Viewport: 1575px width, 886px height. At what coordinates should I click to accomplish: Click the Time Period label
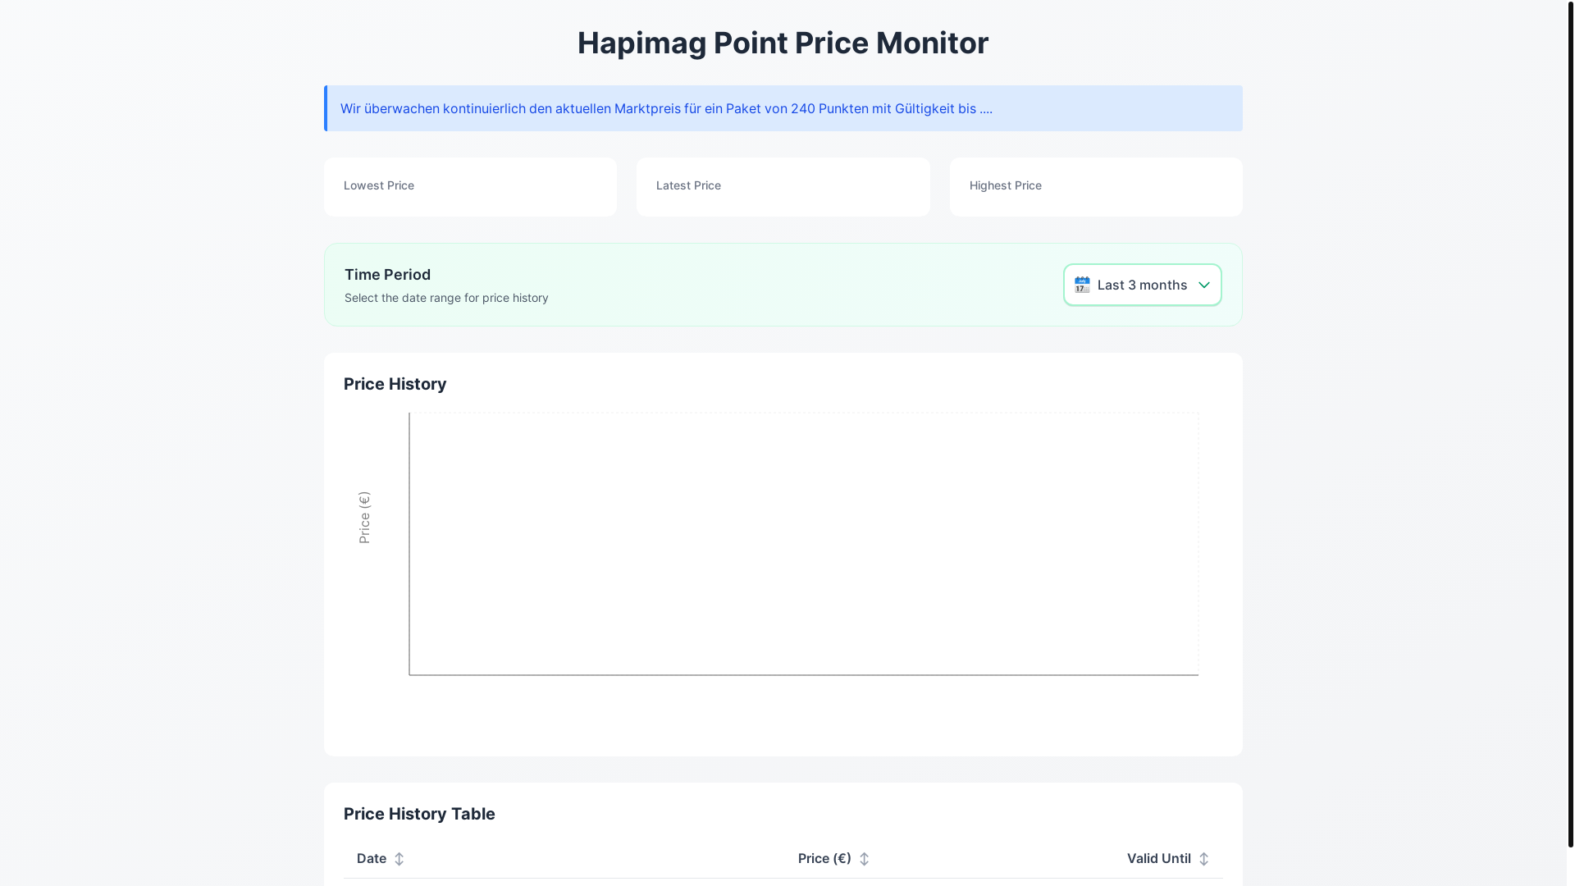(x=387, y=275)
